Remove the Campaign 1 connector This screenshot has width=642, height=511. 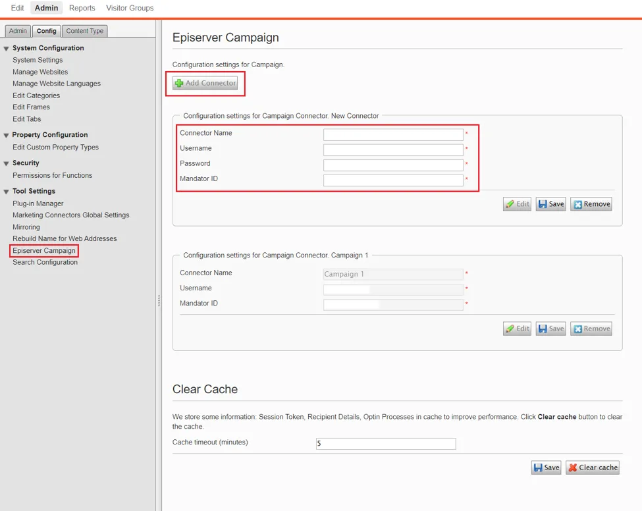pos(591,329)
